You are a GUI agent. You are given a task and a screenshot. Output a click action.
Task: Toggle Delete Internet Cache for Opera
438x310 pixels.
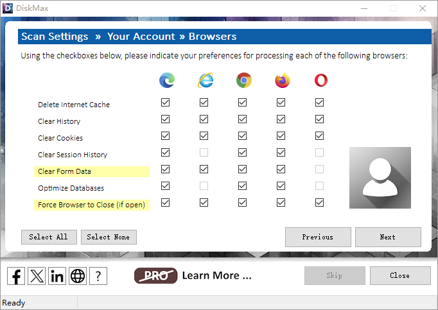click(x=320, y=103)
